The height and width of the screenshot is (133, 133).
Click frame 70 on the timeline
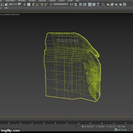114,123
